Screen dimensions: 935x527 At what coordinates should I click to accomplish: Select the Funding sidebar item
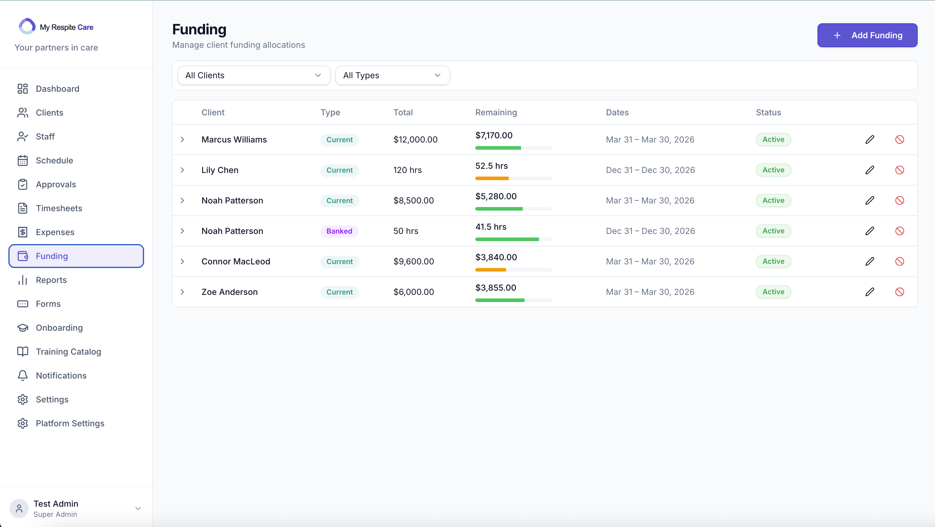click(76, 256)
